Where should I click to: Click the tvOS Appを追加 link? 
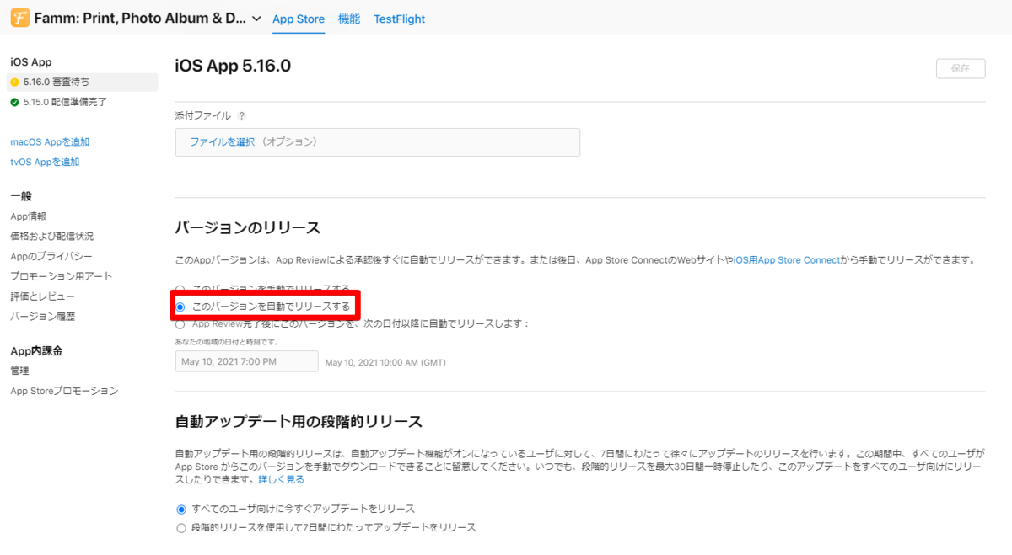tap(45, 162)
